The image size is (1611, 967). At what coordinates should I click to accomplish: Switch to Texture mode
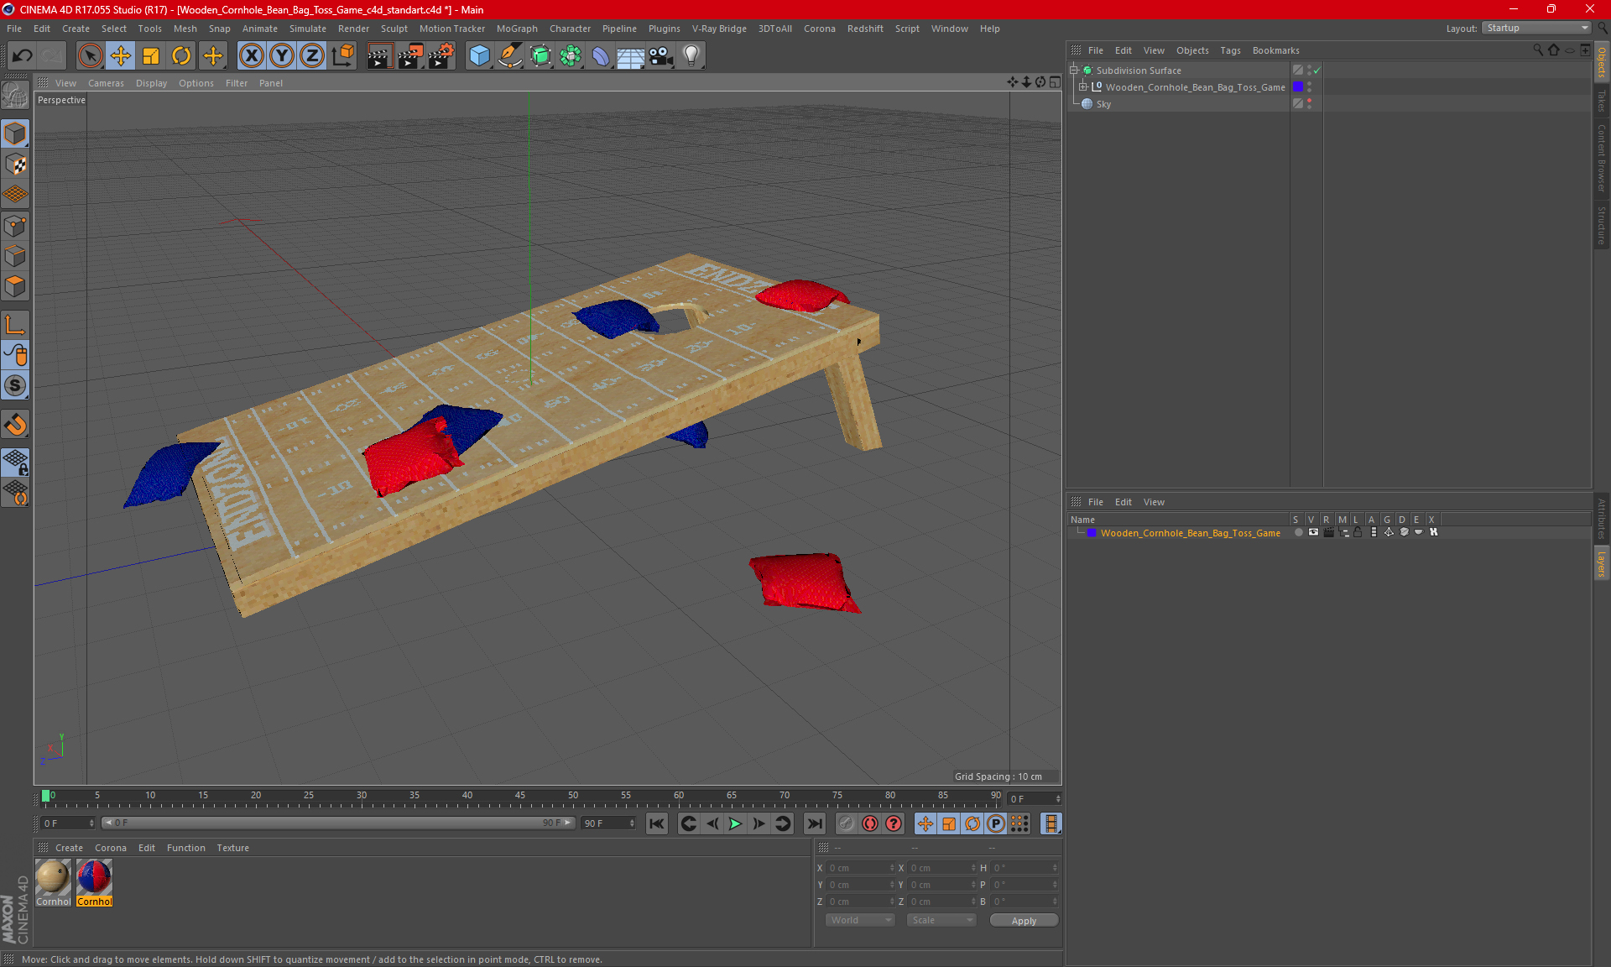15,165
